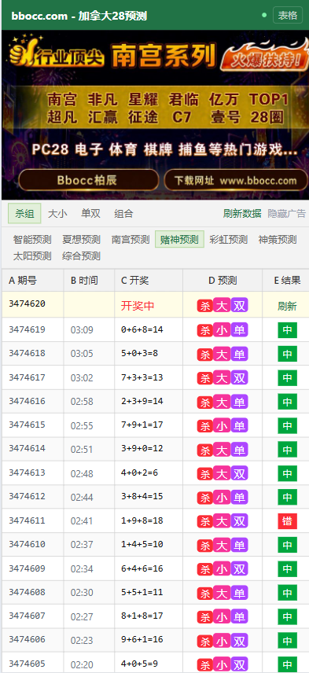
Task: Click the green 中 result in row 3474606
Action: point(288,642)
